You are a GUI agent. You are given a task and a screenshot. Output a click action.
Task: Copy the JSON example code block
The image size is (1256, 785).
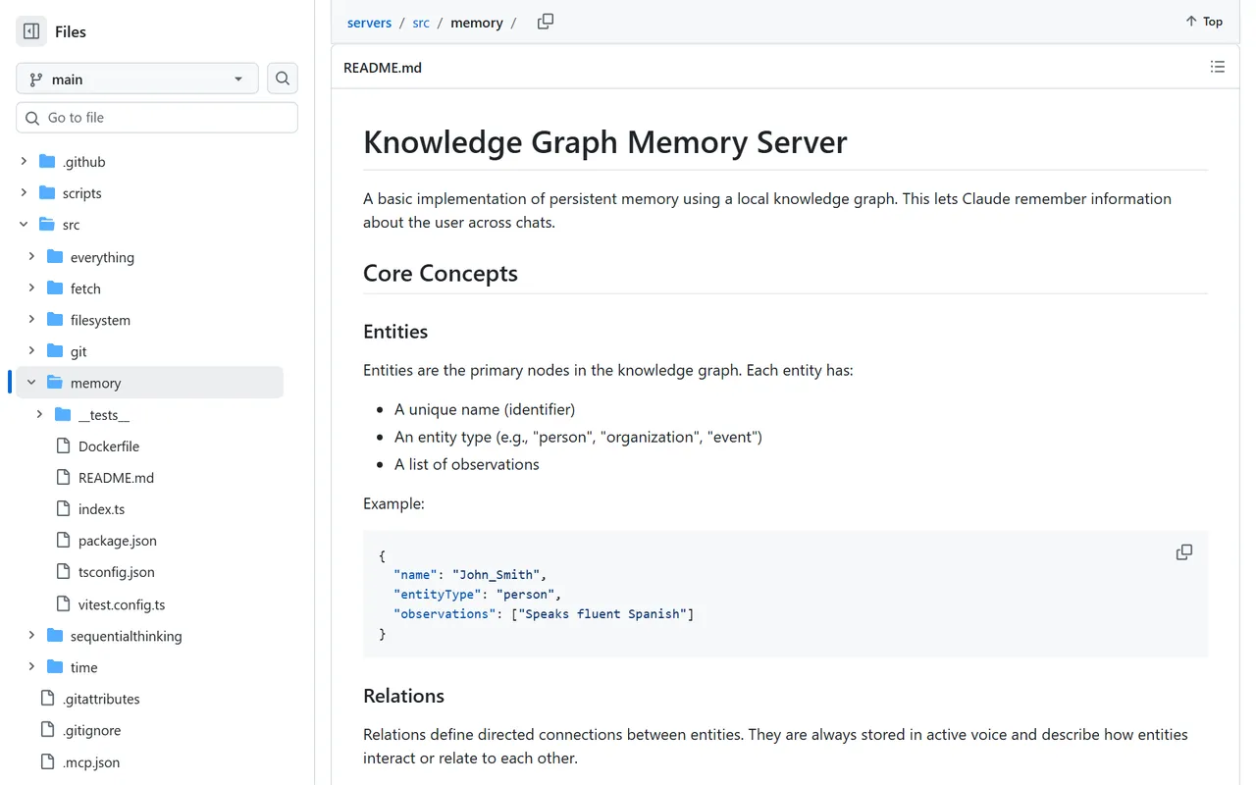click(1184, 552)
